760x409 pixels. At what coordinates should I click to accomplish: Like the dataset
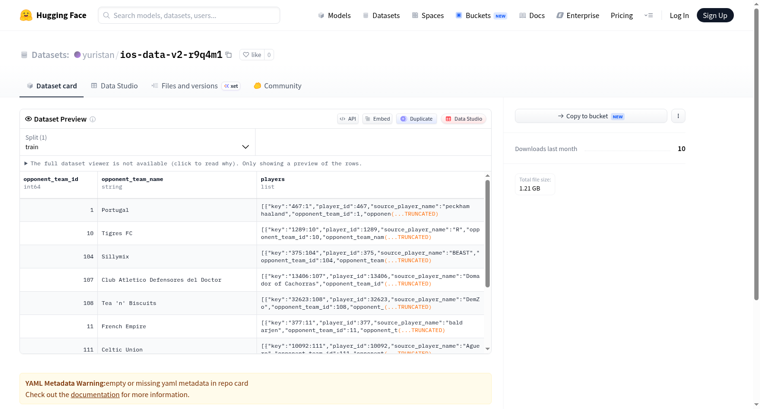252,55
